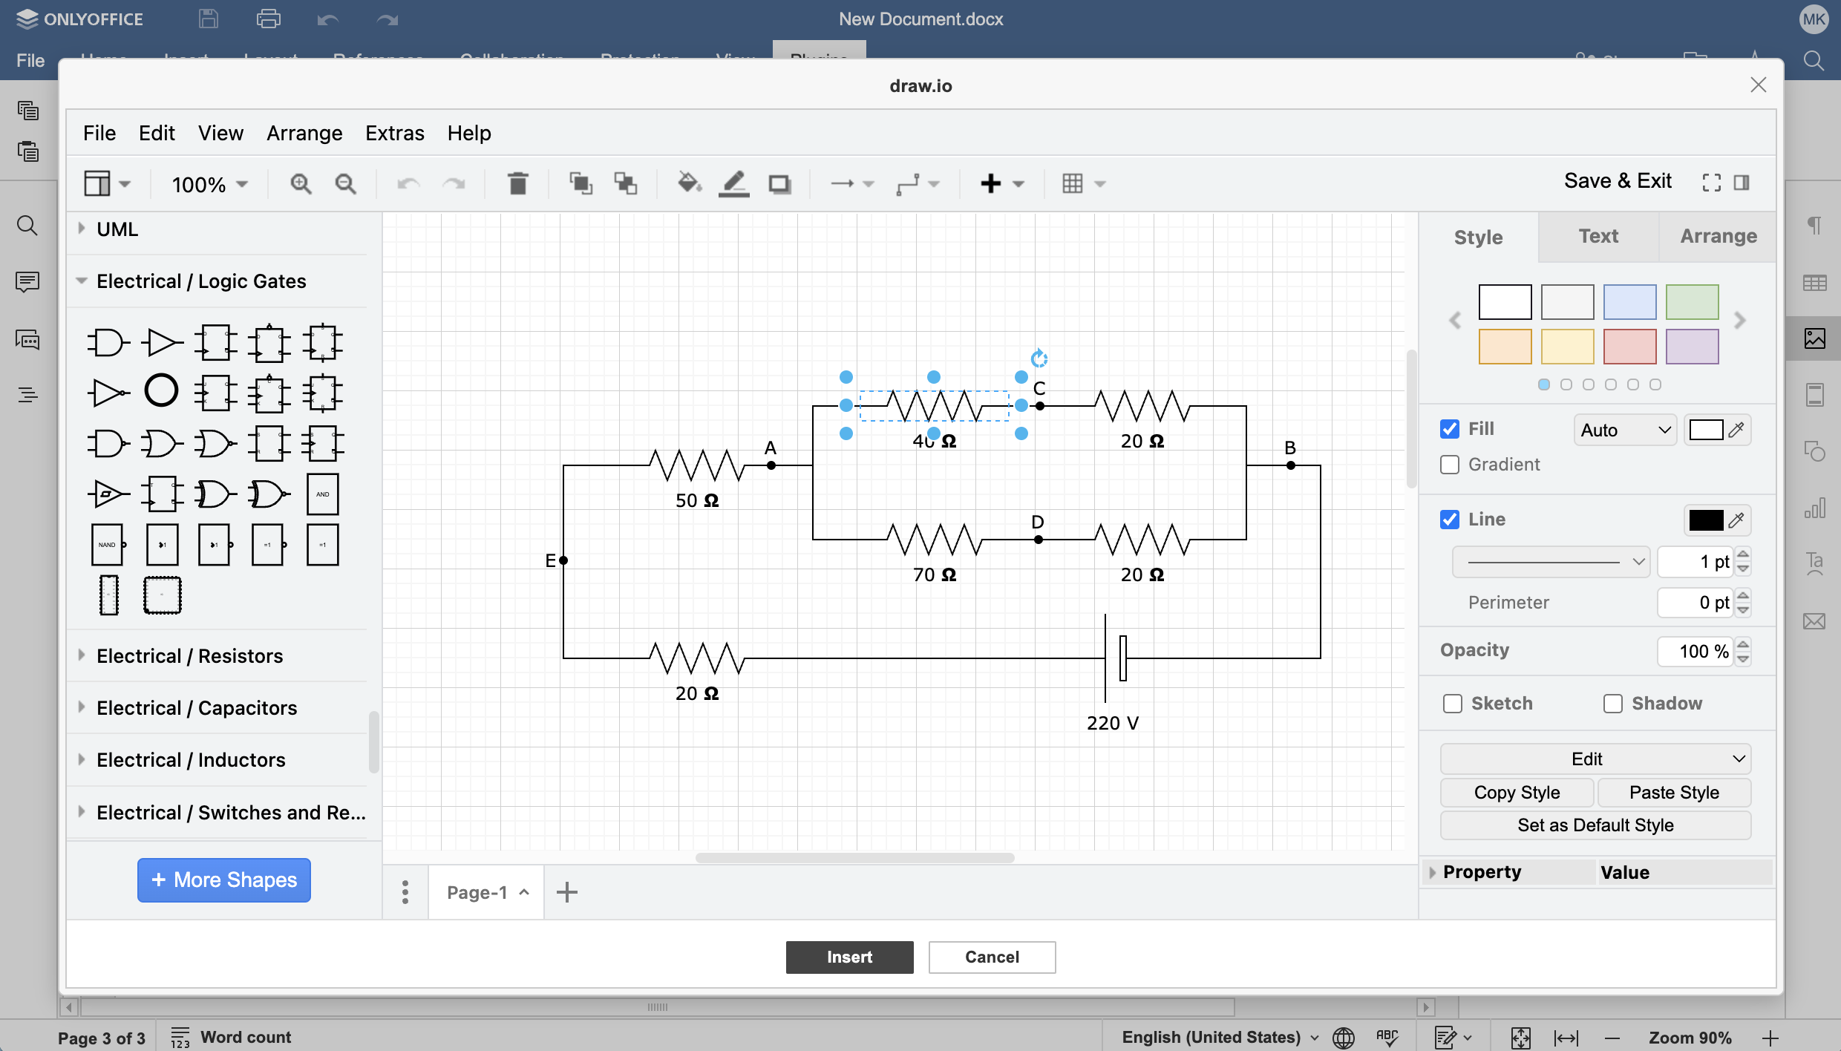Screen dimensions: 1841x1051
Task: Select the AND gate shape in palette
Action: 108,343
